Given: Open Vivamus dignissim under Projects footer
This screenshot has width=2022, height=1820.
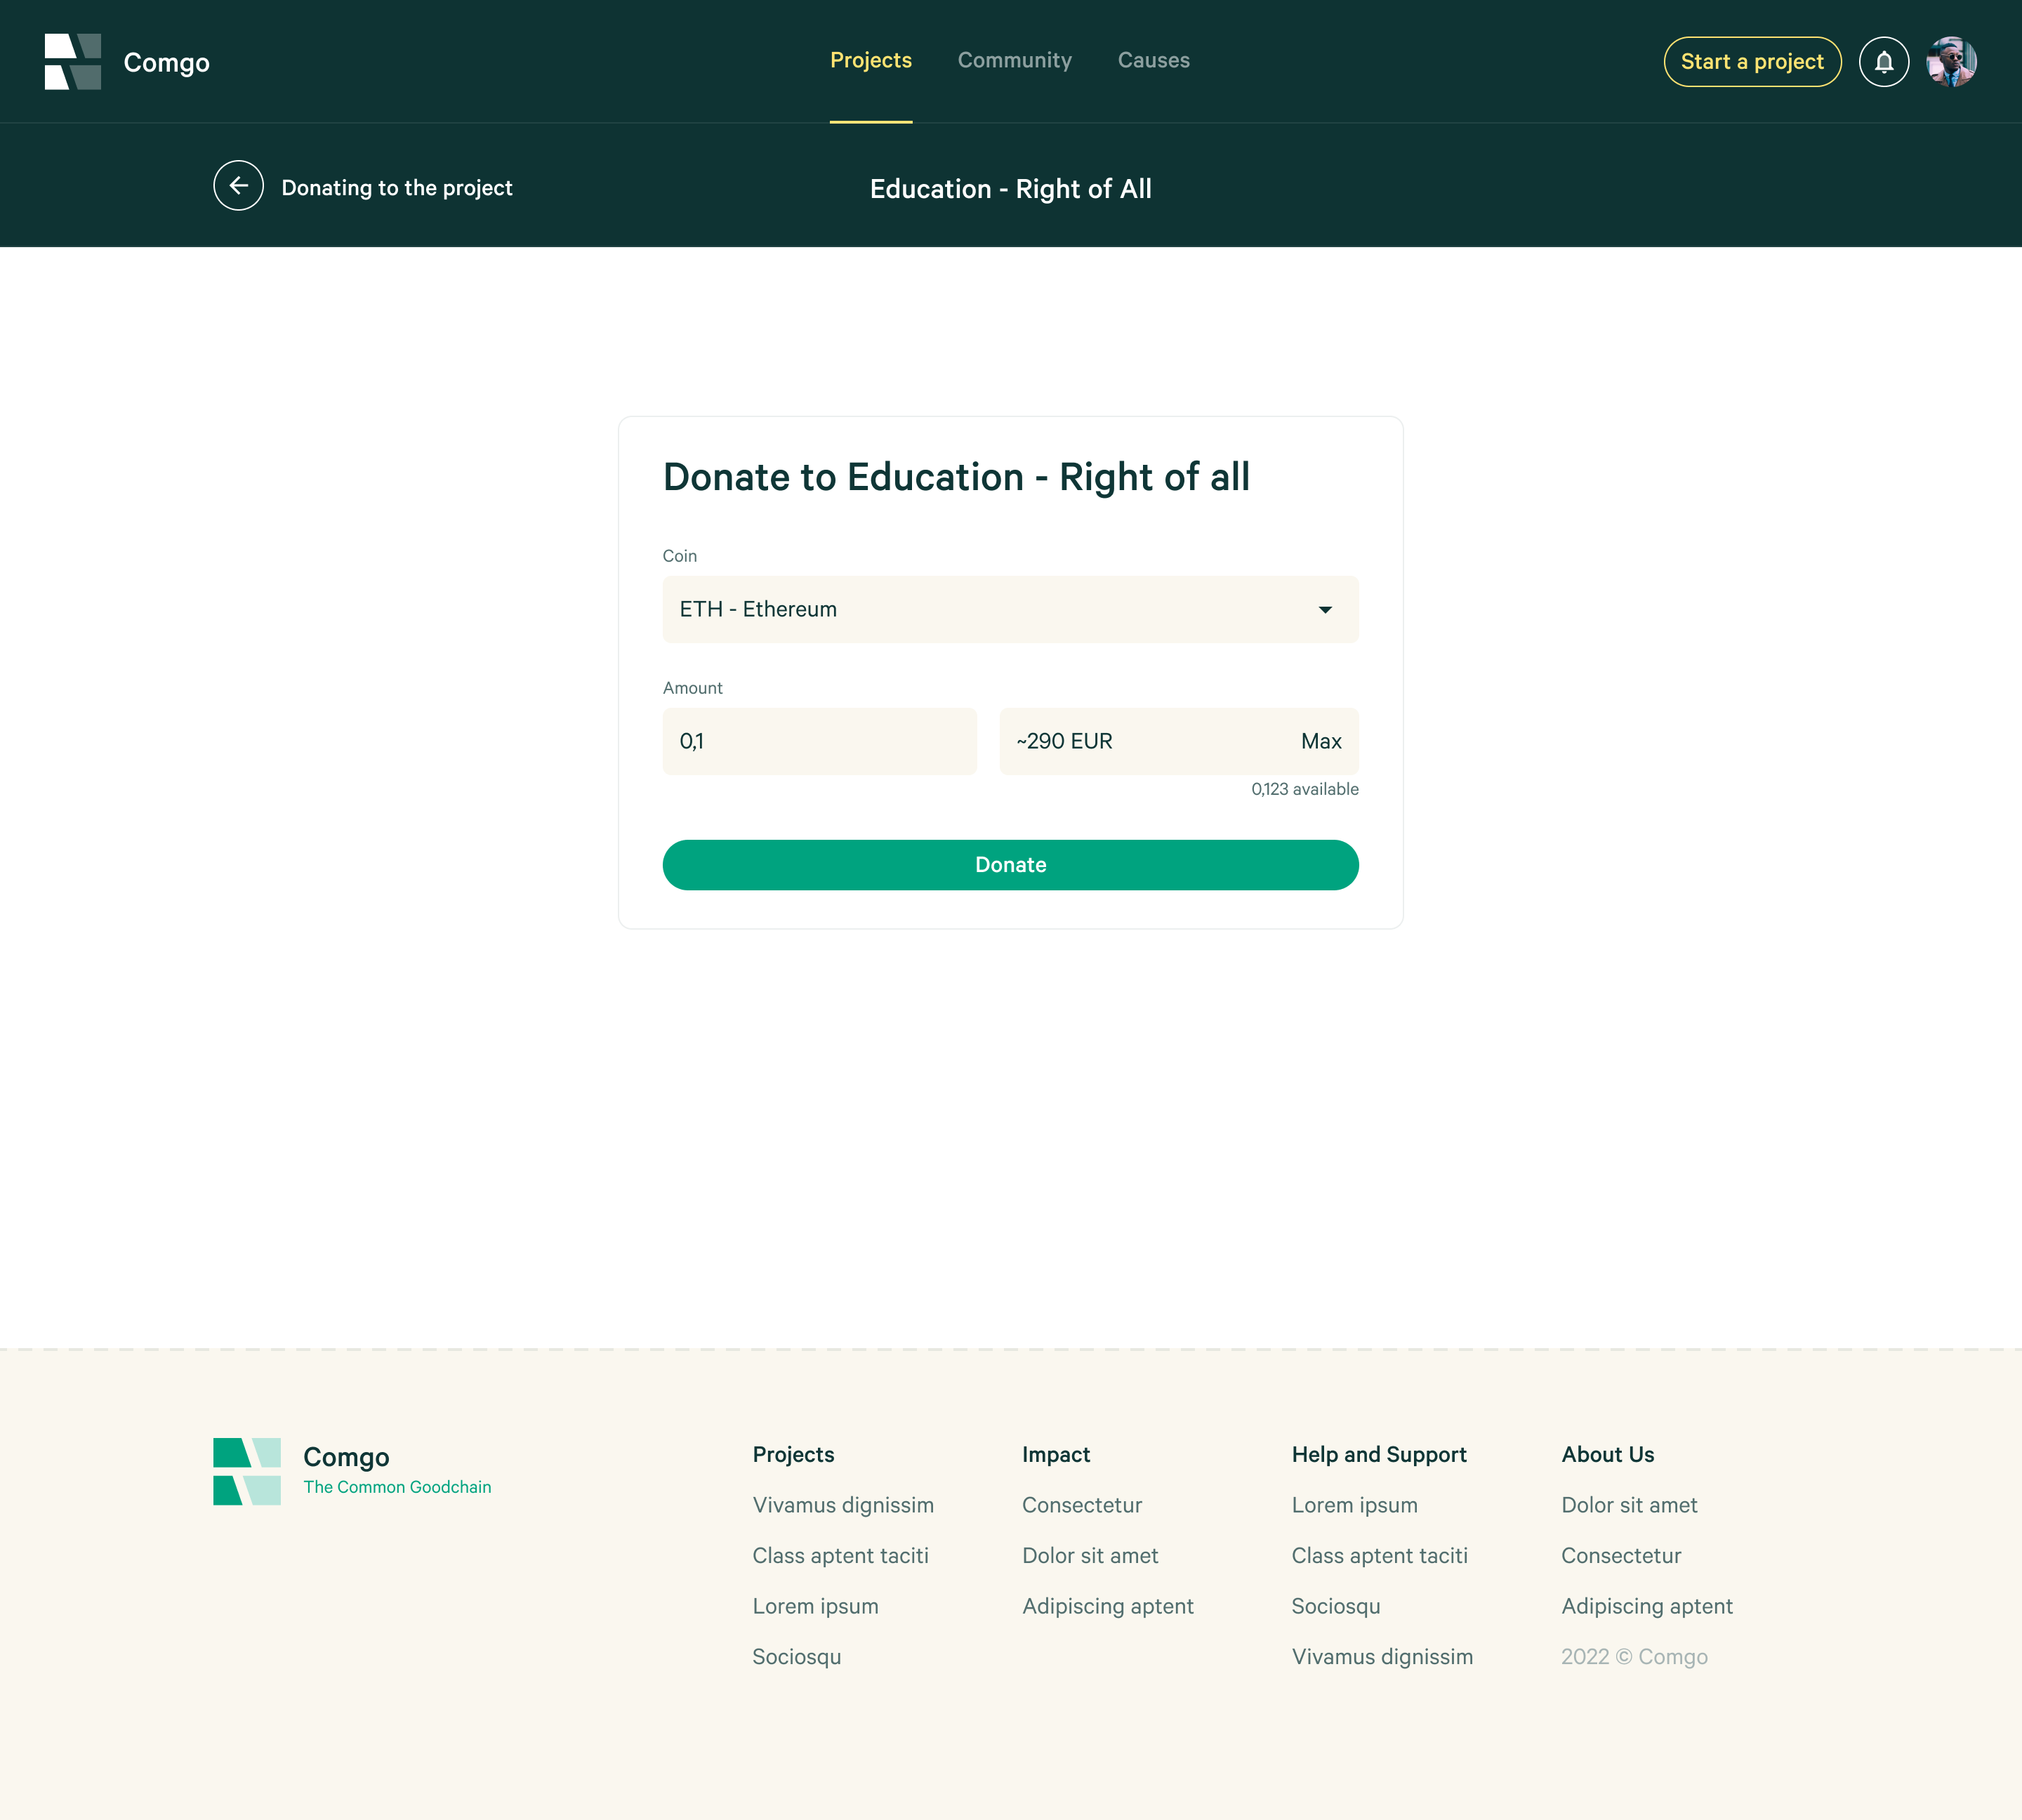Looking at the screenshot, I should [842, 1505].
